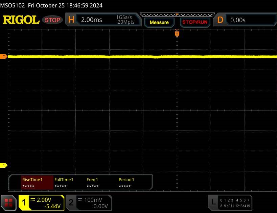The height and width of the screenshot is (213, 277).
Task: Open sample rate 1GSa/s info
Action: [x=124, y=17]
